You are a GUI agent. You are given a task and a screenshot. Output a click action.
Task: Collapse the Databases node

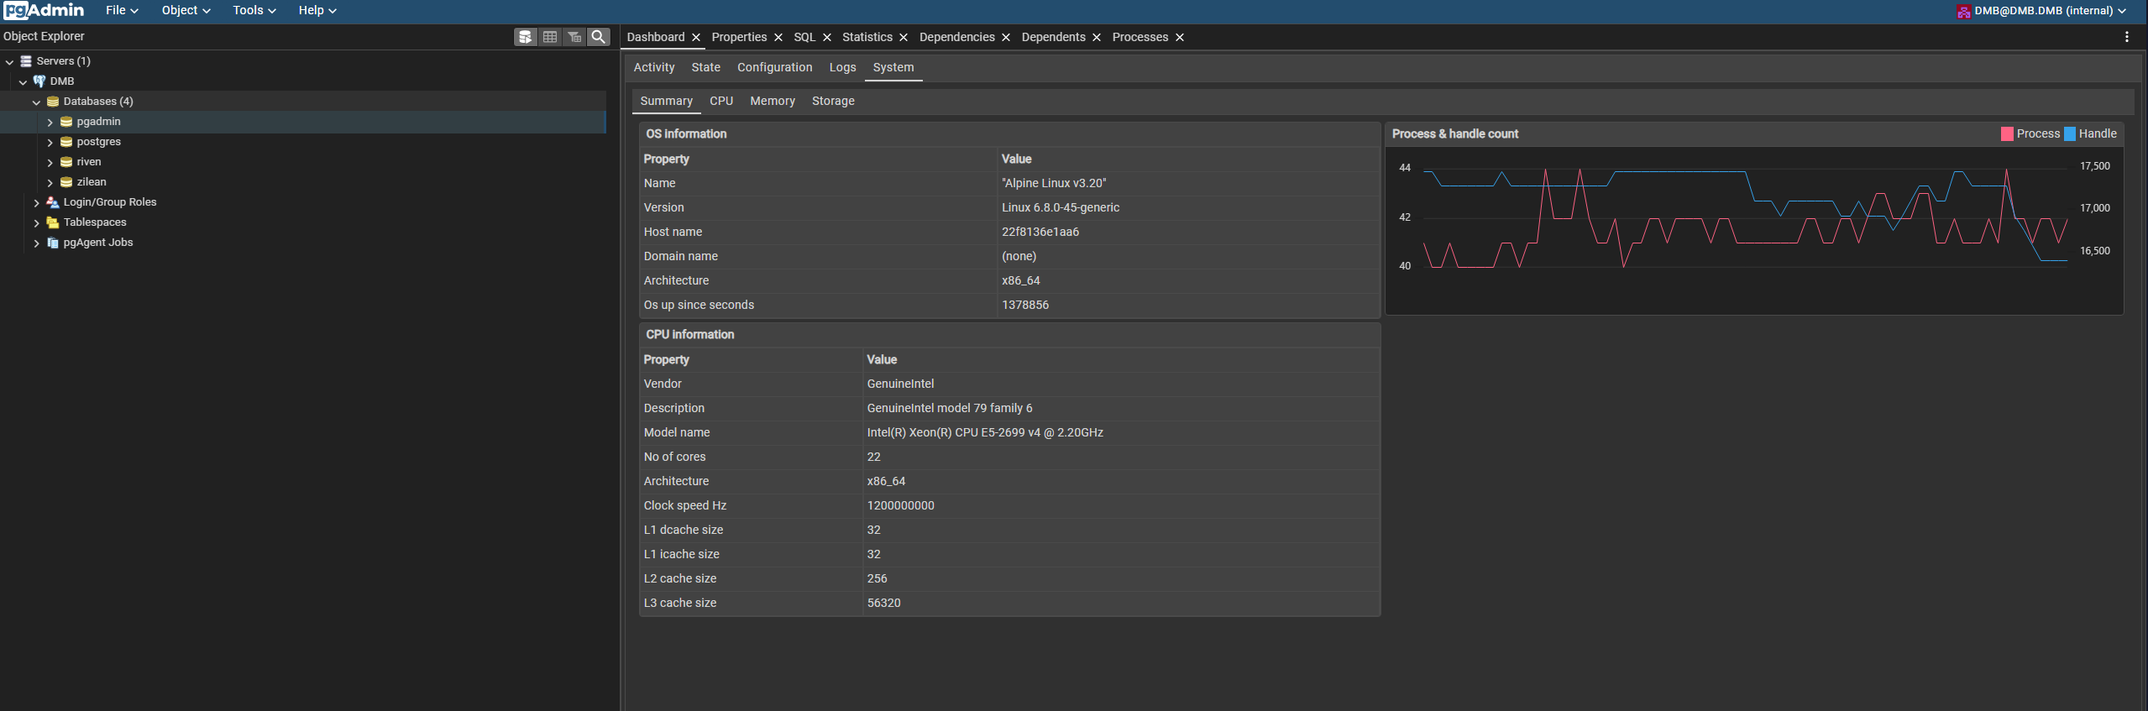coord(36,102)
